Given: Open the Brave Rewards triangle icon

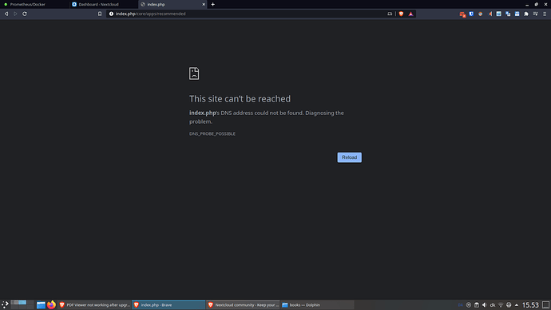Looking at the screenshot, I should pyautogui.click(x=410, y=14).
